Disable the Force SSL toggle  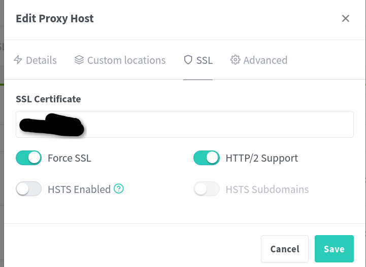(x=28, y=158)
